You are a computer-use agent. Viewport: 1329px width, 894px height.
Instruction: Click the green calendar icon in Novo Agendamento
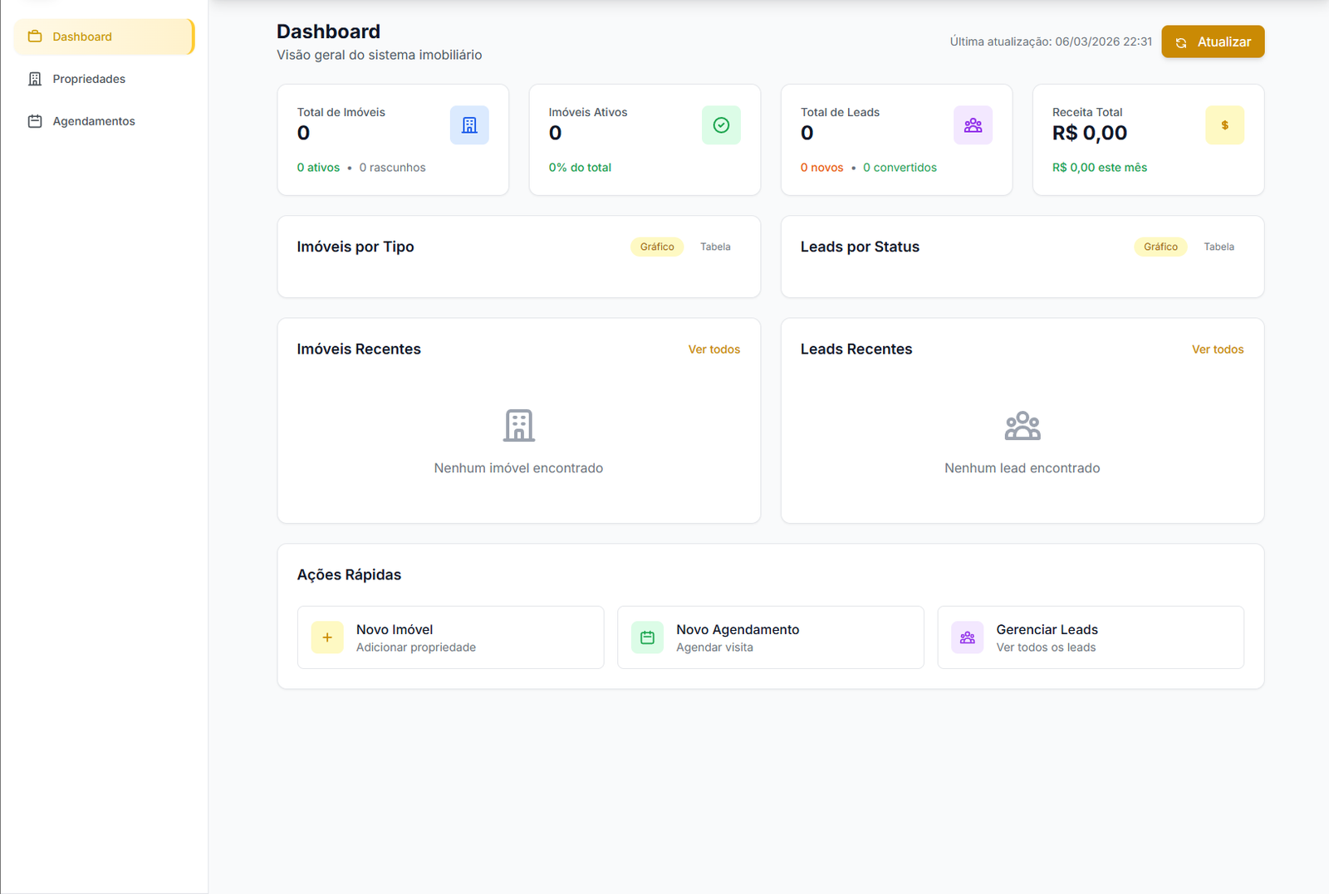click(x=647, y=638)
